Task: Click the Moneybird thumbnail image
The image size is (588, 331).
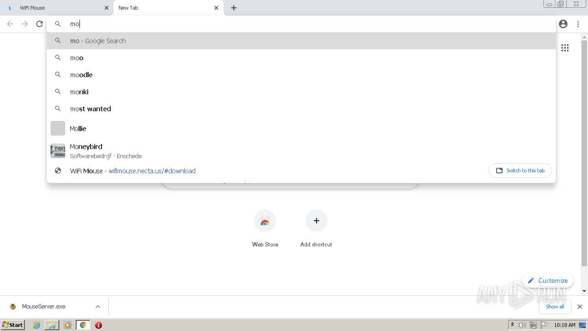Action: (x=58, y=151)
